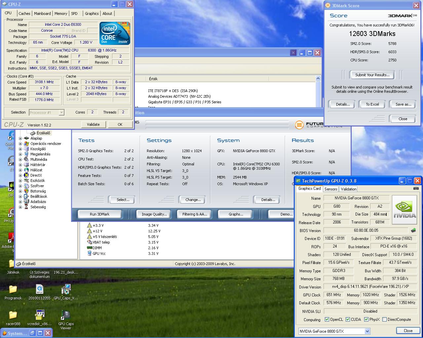Click the GPU-Z camera screenshot icon
Viewport: 423px width, 338px height.
(416, 188)
